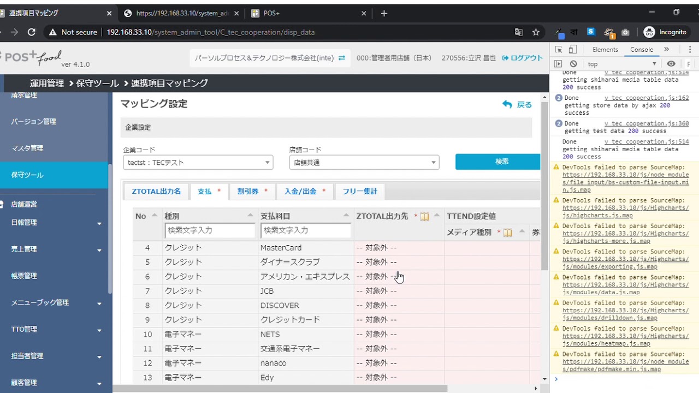Clear the DevTools console
This screenshot has height=393, width=699.
pyautogui.click(x=573, y=64)
